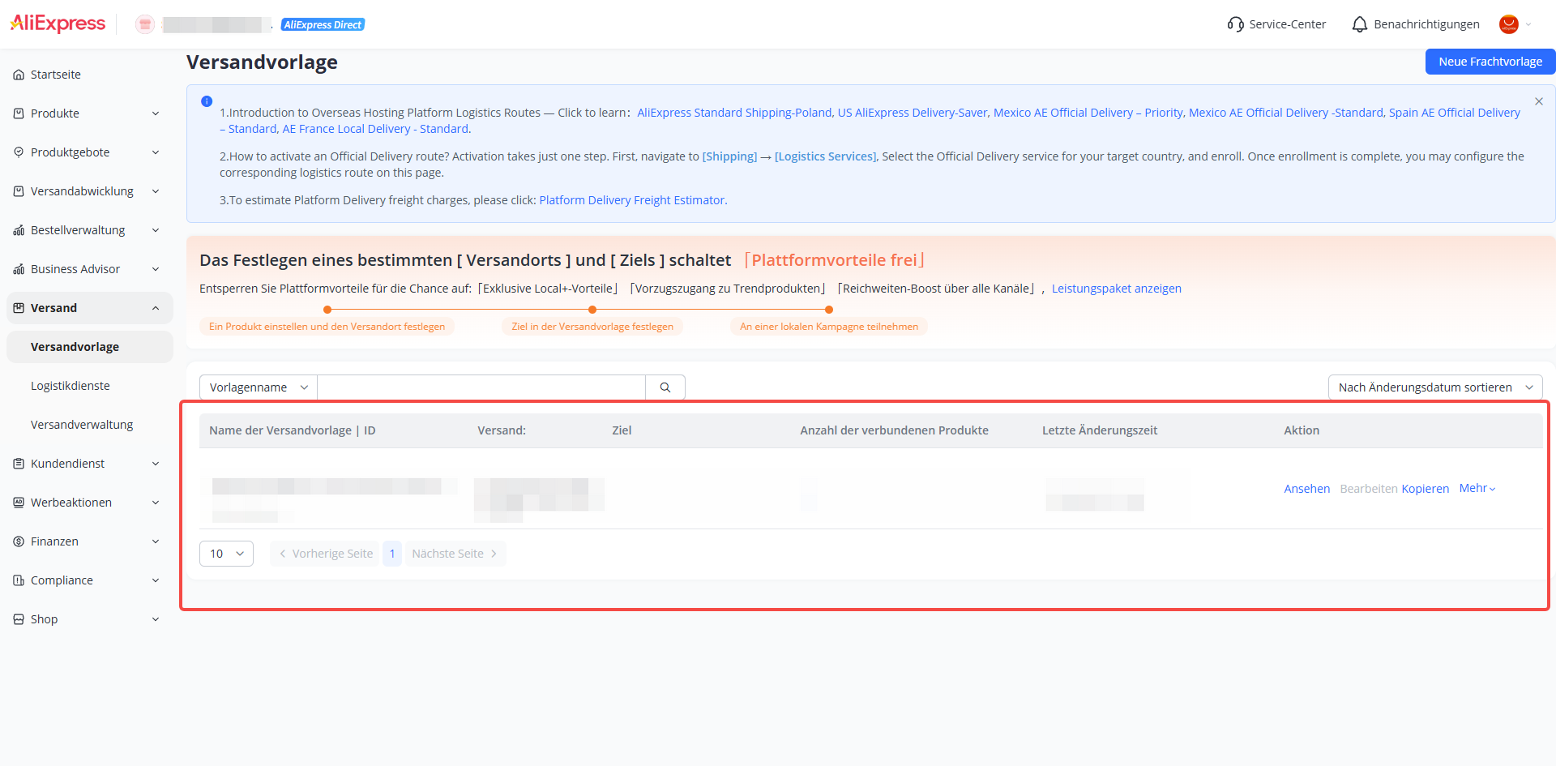
Task: Close the blue info banner
Action: point(1538,101)
